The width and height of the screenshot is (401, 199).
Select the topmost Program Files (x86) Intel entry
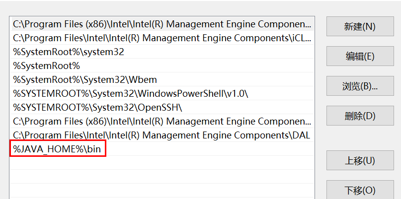point(162,24)
